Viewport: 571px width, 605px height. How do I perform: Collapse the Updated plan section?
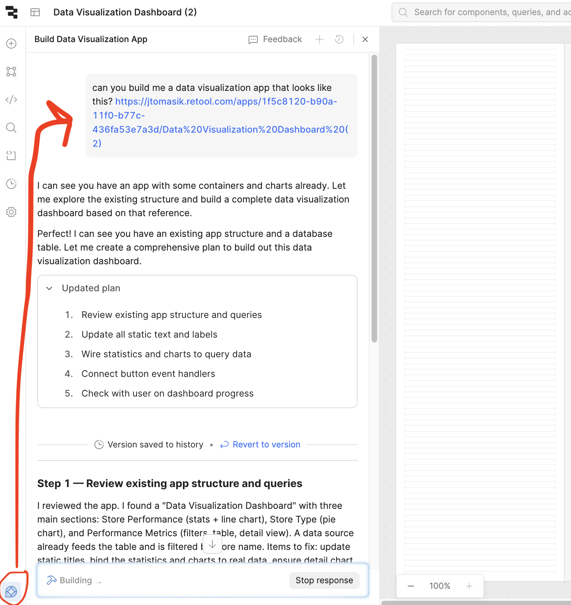pyautogui.click(x=50, y=288)
